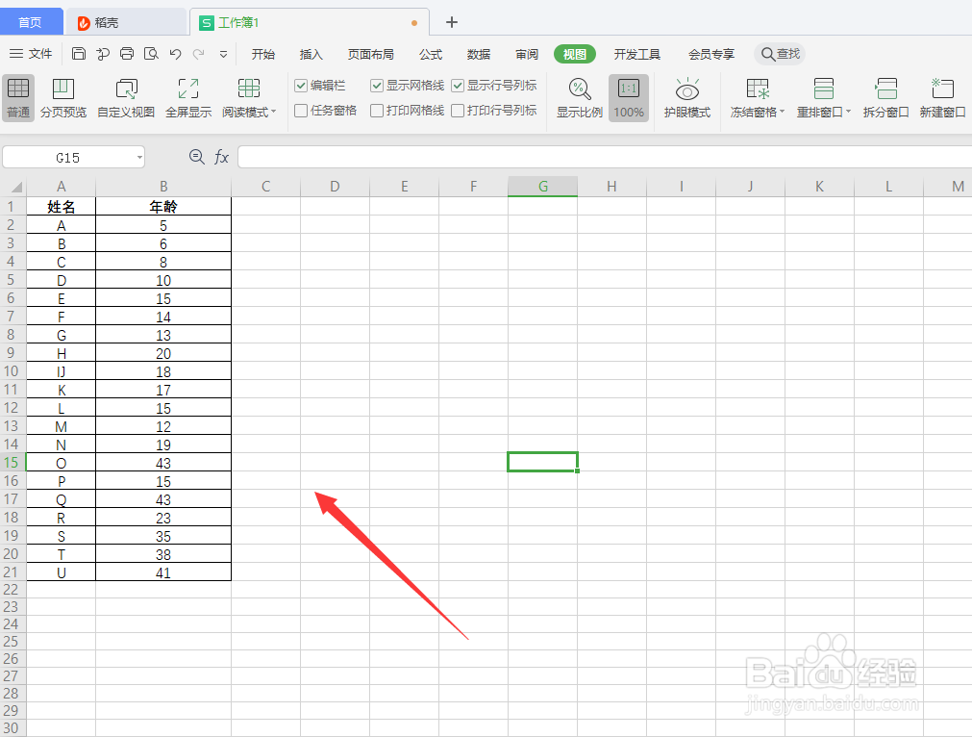Click the 拆分窗口 split window icon

click(x=885, y=97)
